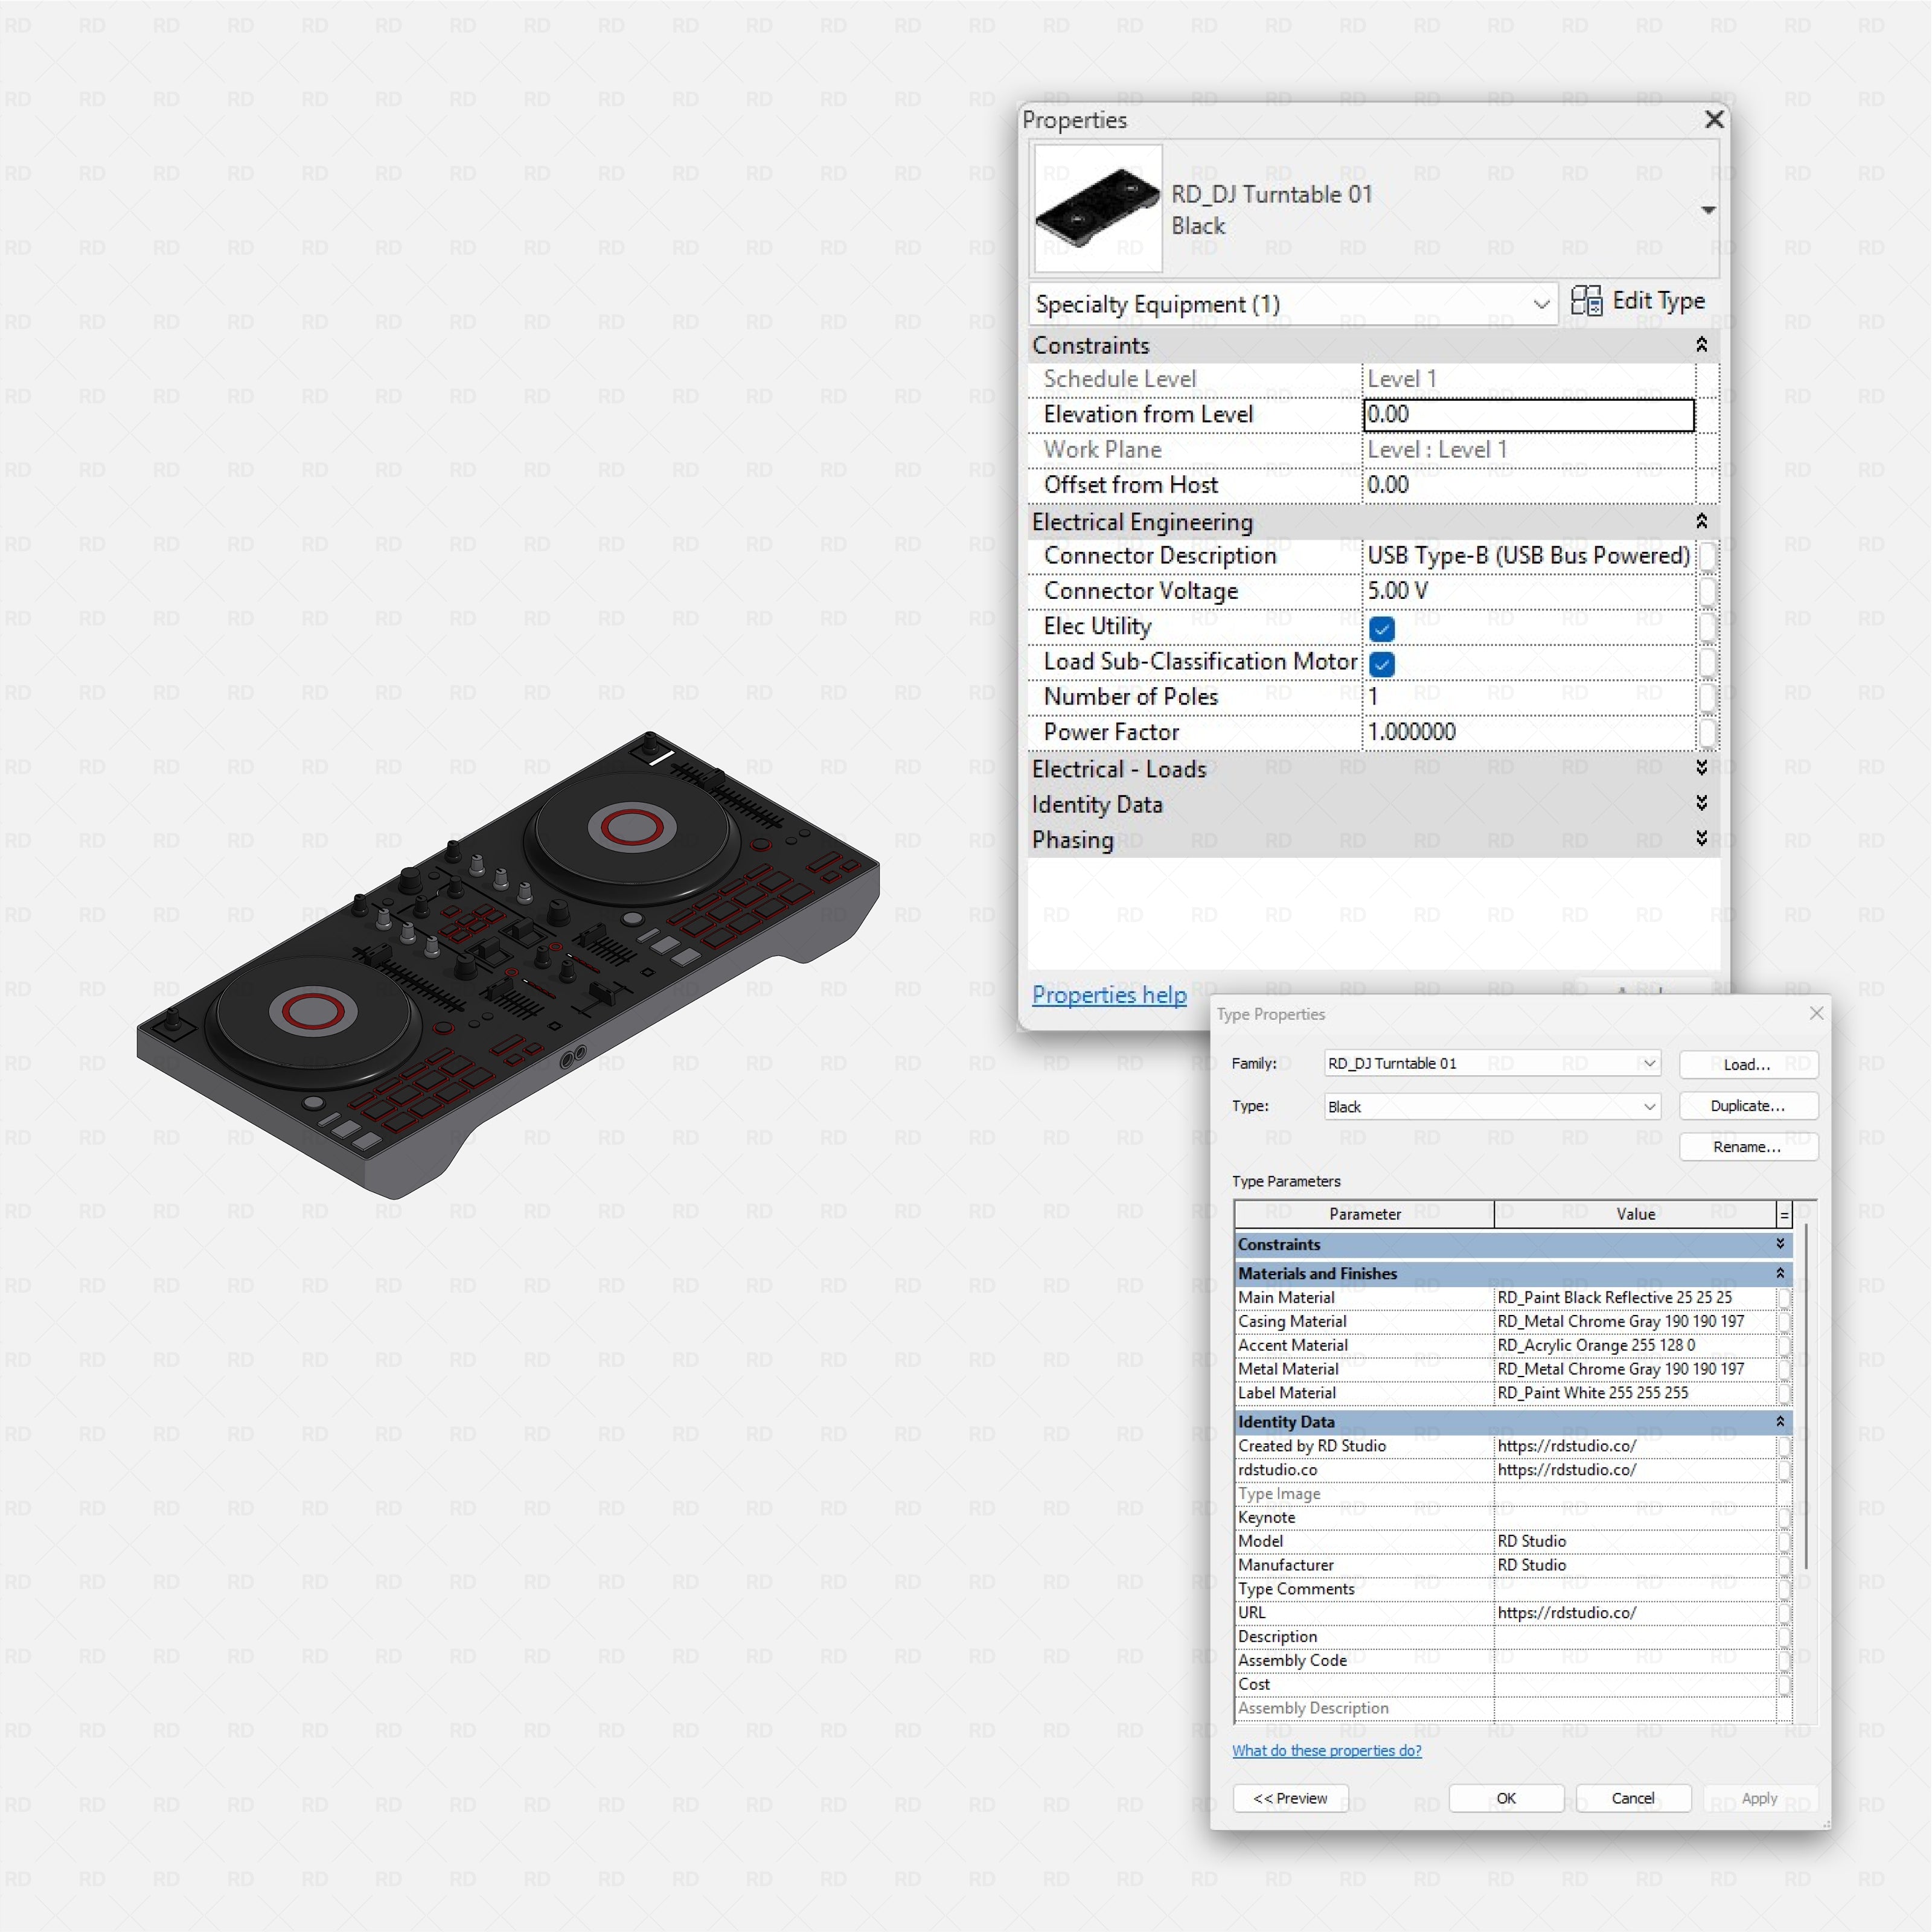
Task: Click the Number of Poles value
Action: 1529,697
